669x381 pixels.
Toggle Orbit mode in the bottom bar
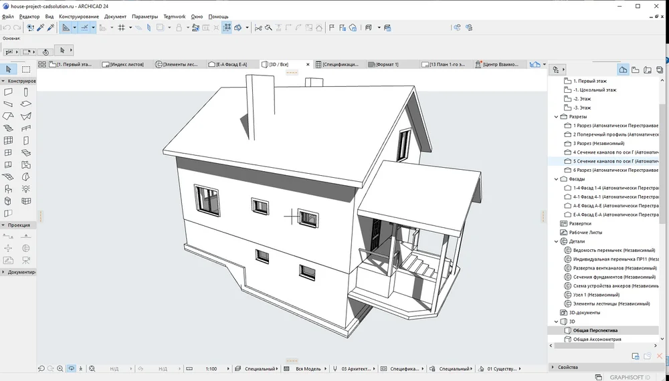(72, 369)
